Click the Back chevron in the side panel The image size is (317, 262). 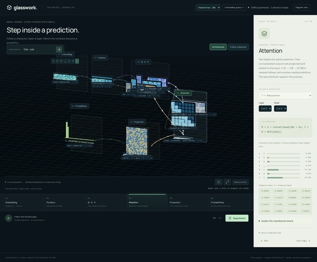pyautogui.click(x=262, y=241)
